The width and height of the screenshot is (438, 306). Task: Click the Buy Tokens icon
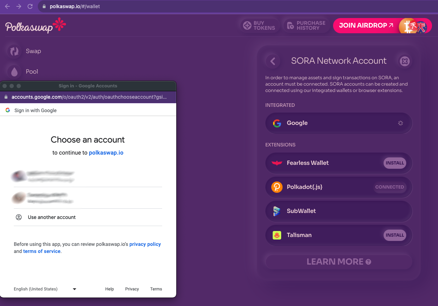pos(247,25)
